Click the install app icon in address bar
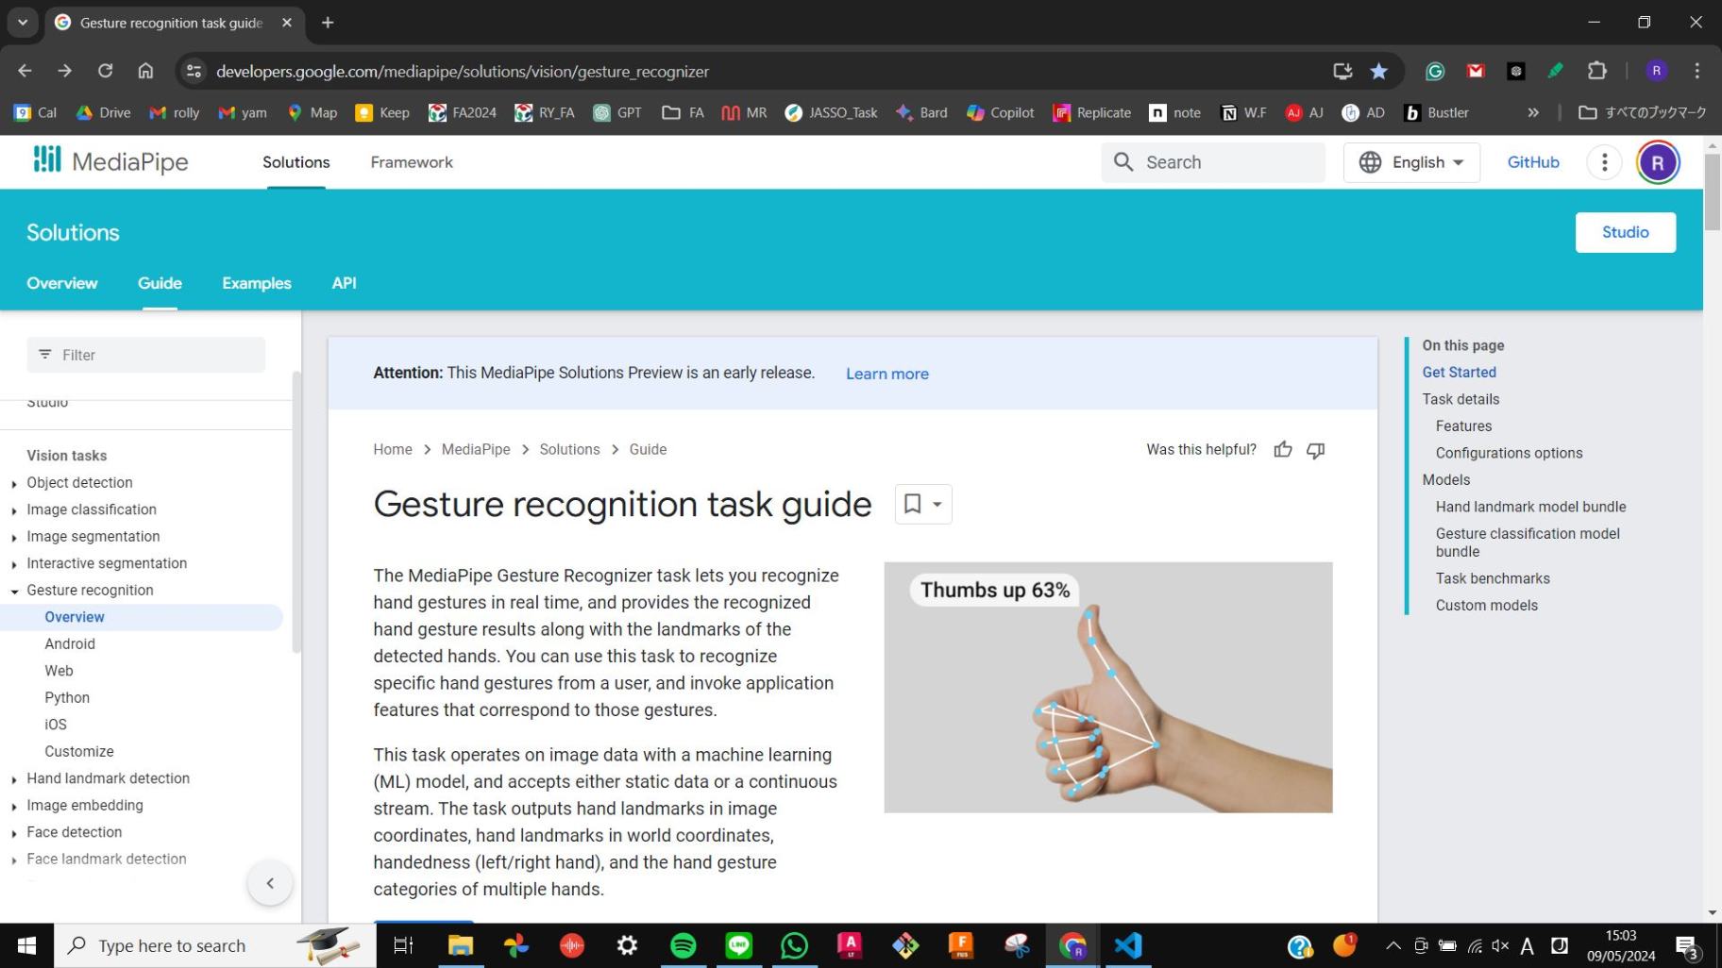Viewport: 1722px width, 968px height. [1342, 71]
